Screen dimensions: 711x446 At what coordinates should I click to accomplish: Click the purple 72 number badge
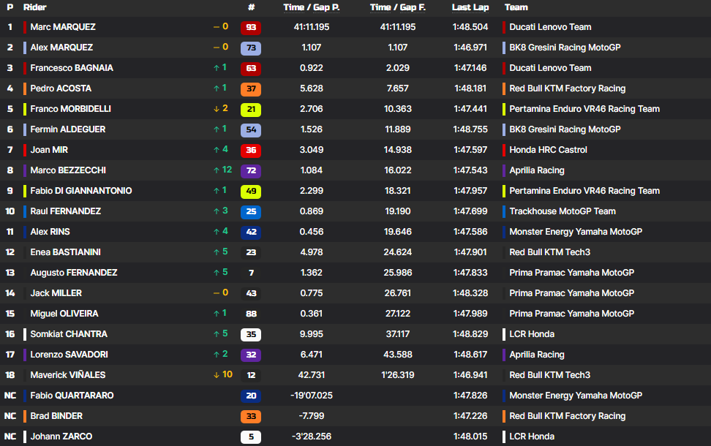[x=251, y=170]
